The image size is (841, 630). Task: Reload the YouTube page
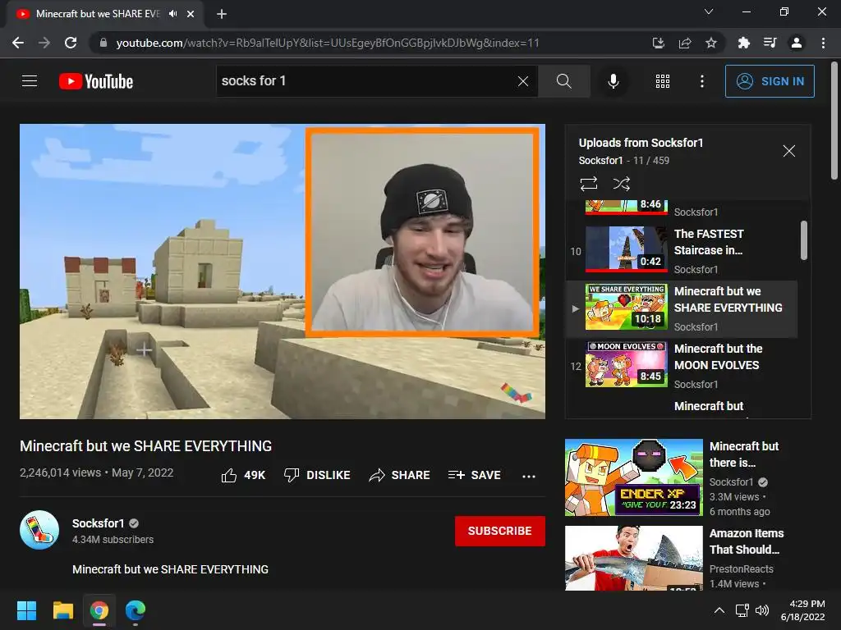pyautogui.click(x=71, y=43)
